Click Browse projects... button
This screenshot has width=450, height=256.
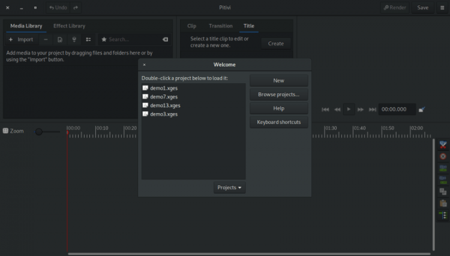click(278, 95)
